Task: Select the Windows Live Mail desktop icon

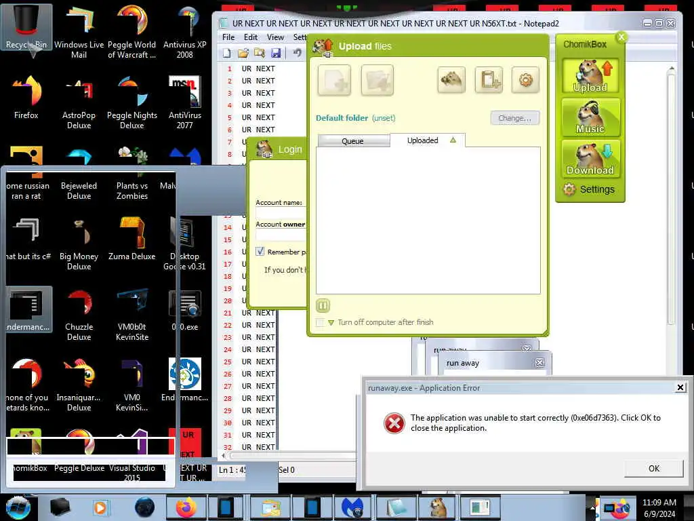Action: (x=79, y=31)
